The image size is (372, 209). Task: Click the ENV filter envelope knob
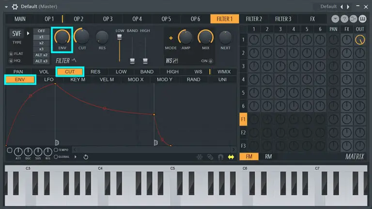click(x=62, y=36)
